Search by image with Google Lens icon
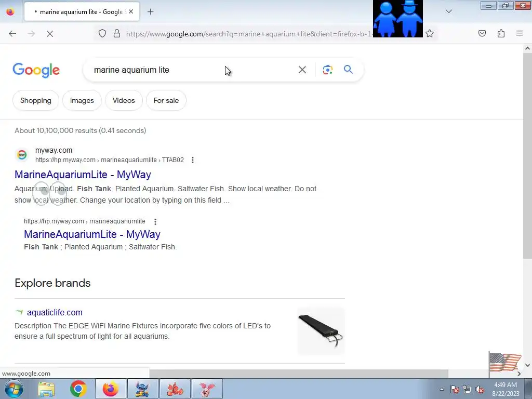Viewport: 532px width, 399px height. pos(328,70)
